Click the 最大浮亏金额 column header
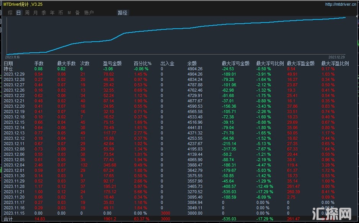Screen dimensions: 359x223 tap(235, 63)
